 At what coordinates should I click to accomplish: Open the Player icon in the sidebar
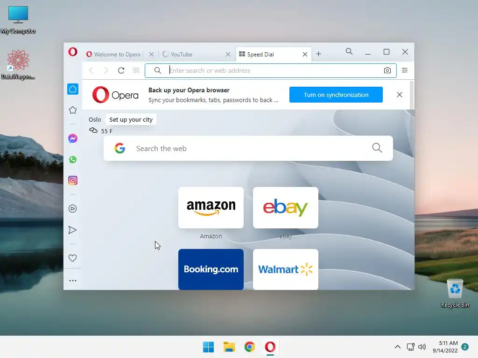[72, 208]
